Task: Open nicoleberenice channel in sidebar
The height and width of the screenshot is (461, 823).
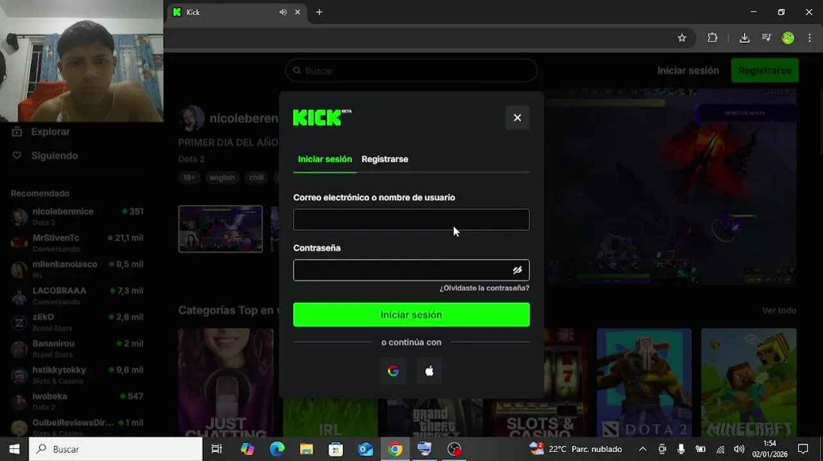Action: point(78,217)
